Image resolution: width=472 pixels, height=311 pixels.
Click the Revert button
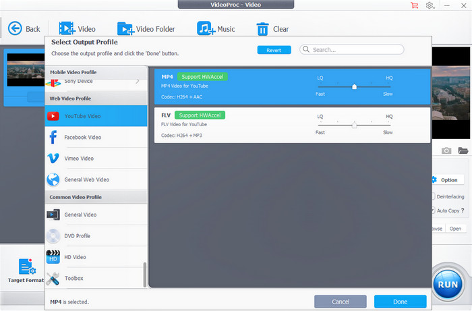coord(274,50)
